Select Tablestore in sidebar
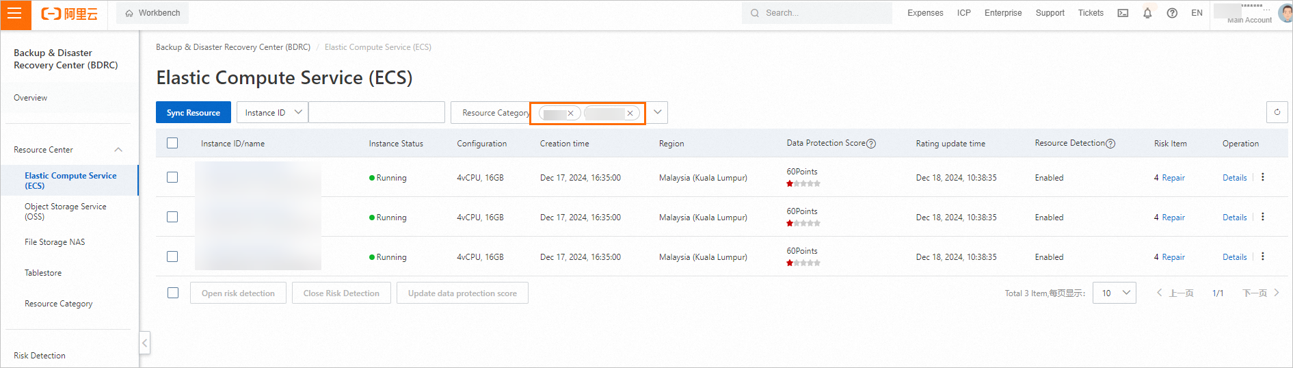Viewport: 1293px width, 368px height. tap(43, 273)
